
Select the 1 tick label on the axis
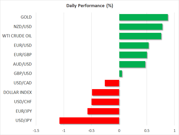(175, 131)
